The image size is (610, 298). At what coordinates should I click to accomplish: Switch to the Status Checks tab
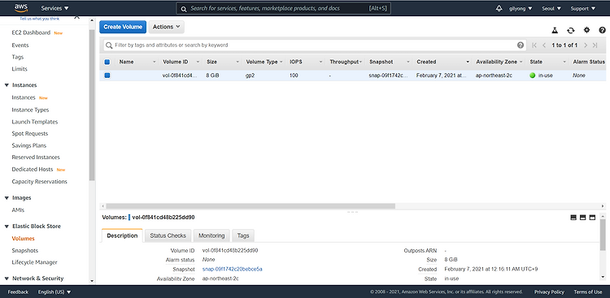[x=168, y=235]
